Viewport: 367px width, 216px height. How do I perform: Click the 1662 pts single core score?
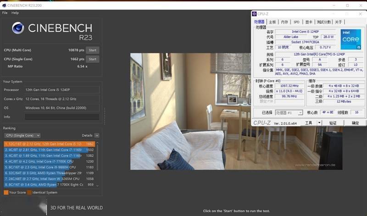[77, 59]
